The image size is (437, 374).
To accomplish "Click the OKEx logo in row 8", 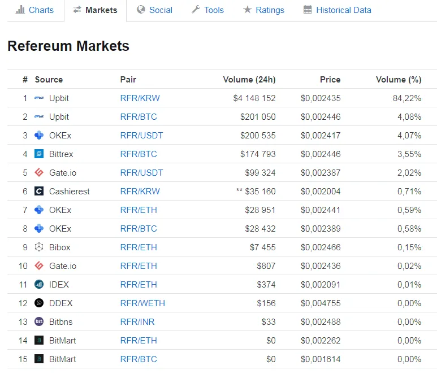I will [39, 228].
